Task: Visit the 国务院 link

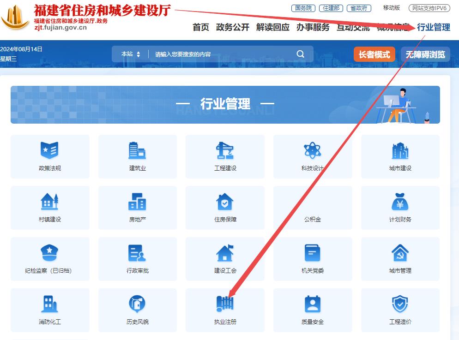Action: click(302, 8)
